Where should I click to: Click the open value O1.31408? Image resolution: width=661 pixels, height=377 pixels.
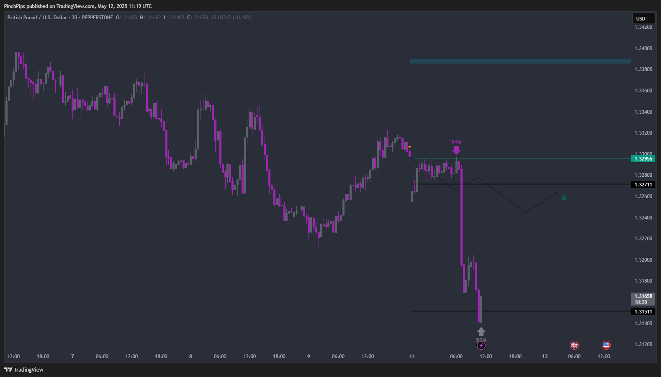pyautogui.click(x=126, y=18)
